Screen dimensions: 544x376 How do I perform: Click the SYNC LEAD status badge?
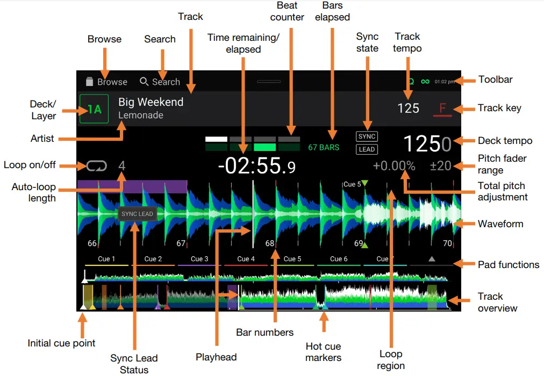point(138,214)
